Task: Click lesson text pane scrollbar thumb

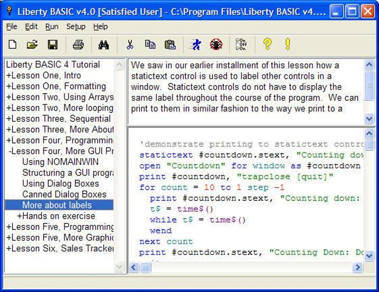Action: (369, 85)
